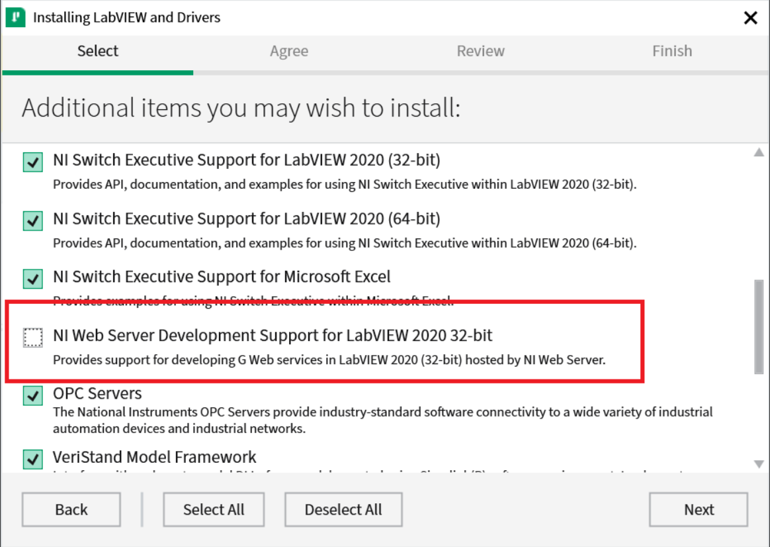Switch to the Select step tab
The image size is (770, 547).
click(98, 51)
